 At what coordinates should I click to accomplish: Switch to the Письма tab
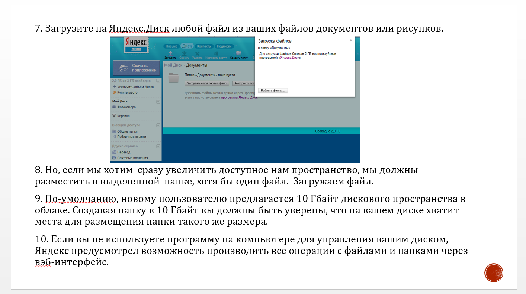coord(171,46)
